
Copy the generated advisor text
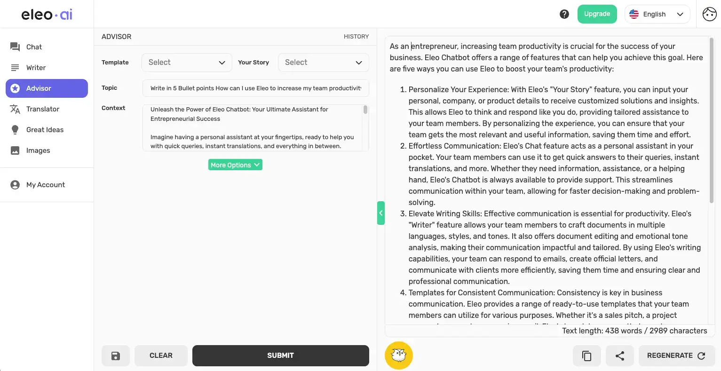pos(586,355)
